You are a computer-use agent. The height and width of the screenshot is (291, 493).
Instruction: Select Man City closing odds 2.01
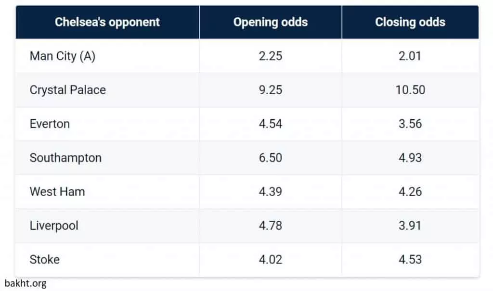tap(410, 56)
